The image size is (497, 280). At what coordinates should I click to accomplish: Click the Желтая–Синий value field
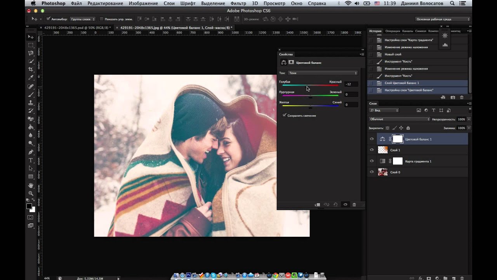point(351,105)
